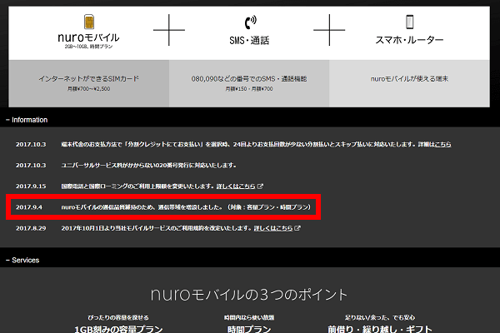Click the 月額¥700~¥2,500 price text
500x333 pixels.
(x=88, y=89)
